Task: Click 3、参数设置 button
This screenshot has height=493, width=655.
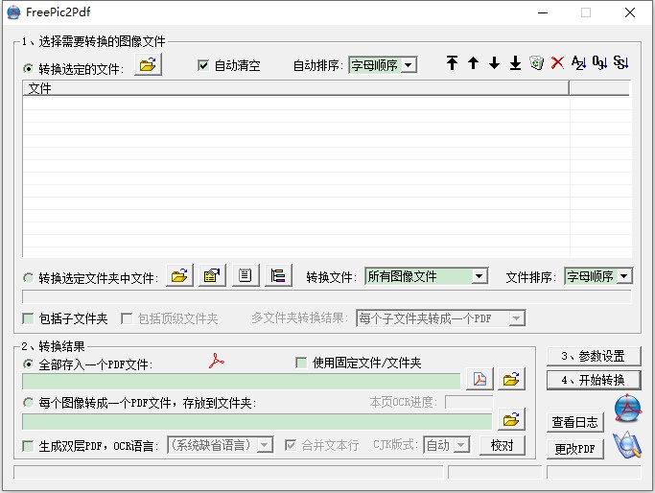Action: (x=594, y=357)
